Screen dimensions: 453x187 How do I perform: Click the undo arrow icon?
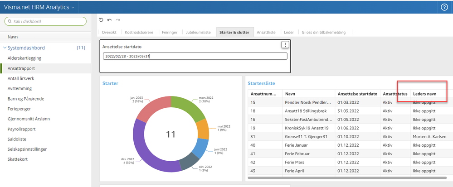(109, 20)
